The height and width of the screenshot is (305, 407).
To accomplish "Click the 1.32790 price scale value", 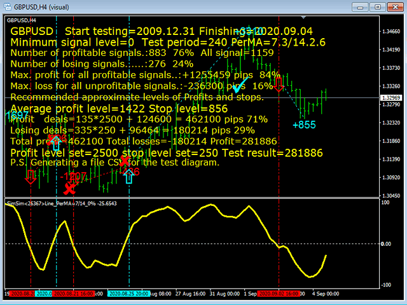I will (x=391, y=104).
